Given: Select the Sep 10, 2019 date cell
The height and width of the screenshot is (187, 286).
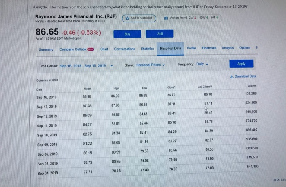Looking at the screenshot, I should pyautogui.click(x=47, y=135).
